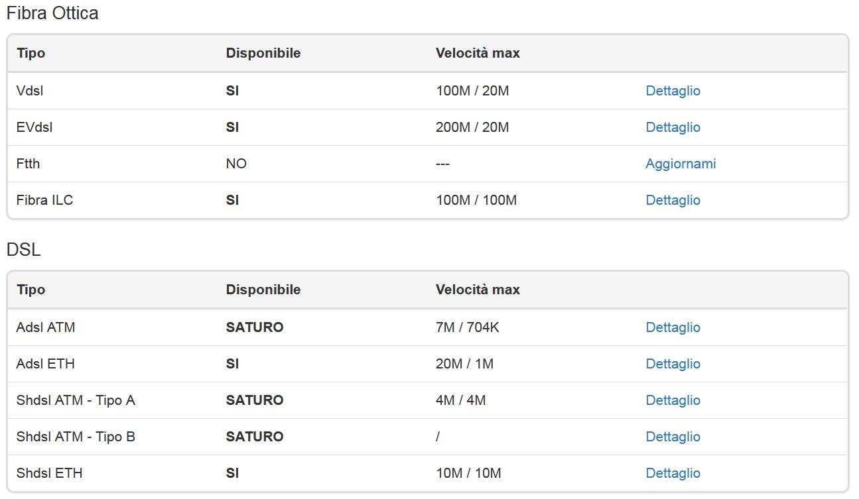859x499 pixels.
Task: Select the DSL section heading
Action: [x=24, y=250]
